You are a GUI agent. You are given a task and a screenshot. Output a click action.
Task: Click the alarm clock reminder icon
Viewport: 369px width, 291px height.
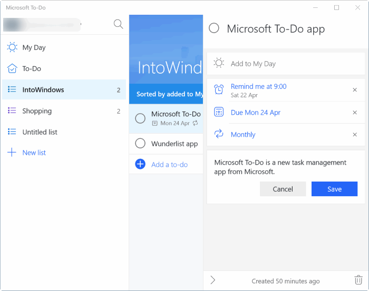click(219, 89)
